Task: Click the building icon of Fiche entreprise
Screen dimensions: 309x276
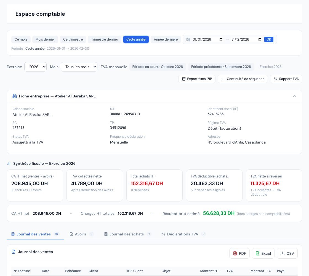Action: point(15,96)
